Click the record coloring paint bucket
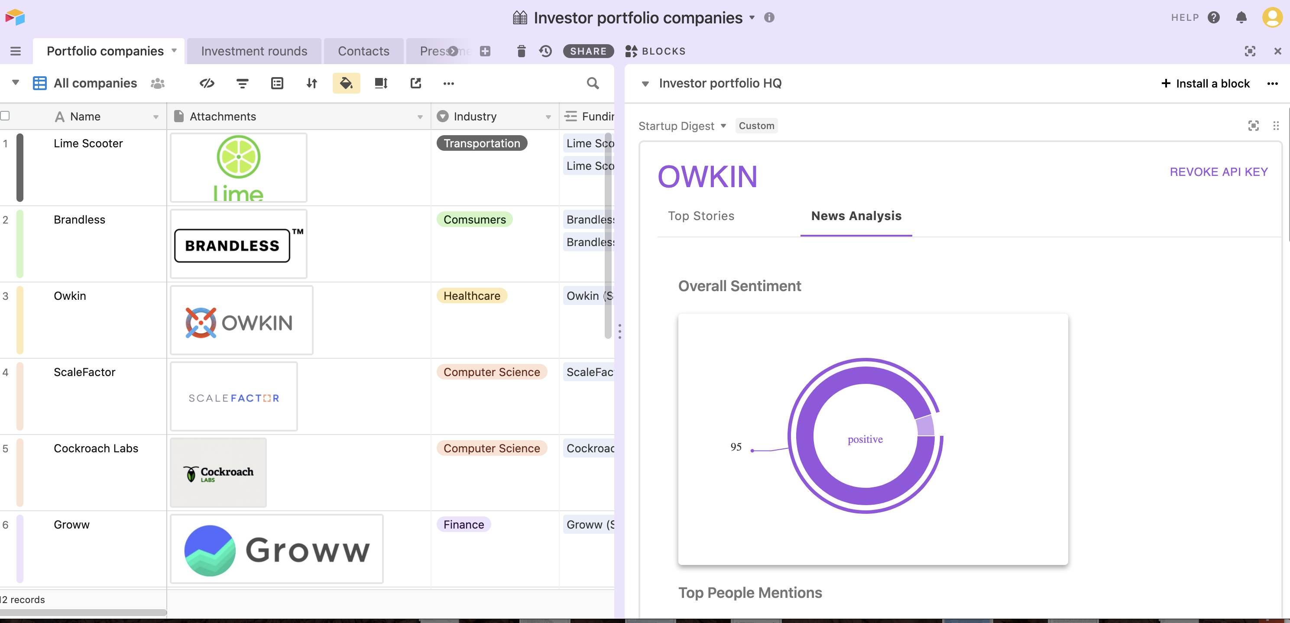Image resolution: width=1290 pixels, height=623 pixels. coord(346,83)
